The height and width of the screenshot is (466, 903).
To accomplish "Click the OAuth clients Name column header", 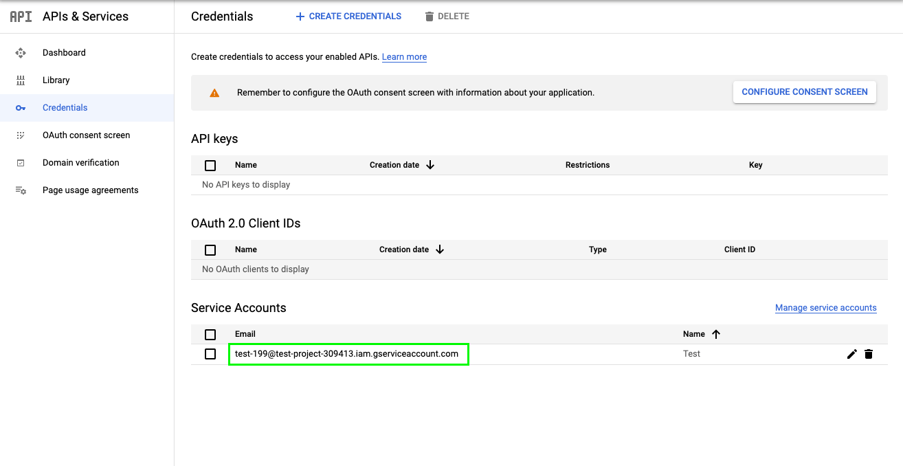I will tap(246, 249).
